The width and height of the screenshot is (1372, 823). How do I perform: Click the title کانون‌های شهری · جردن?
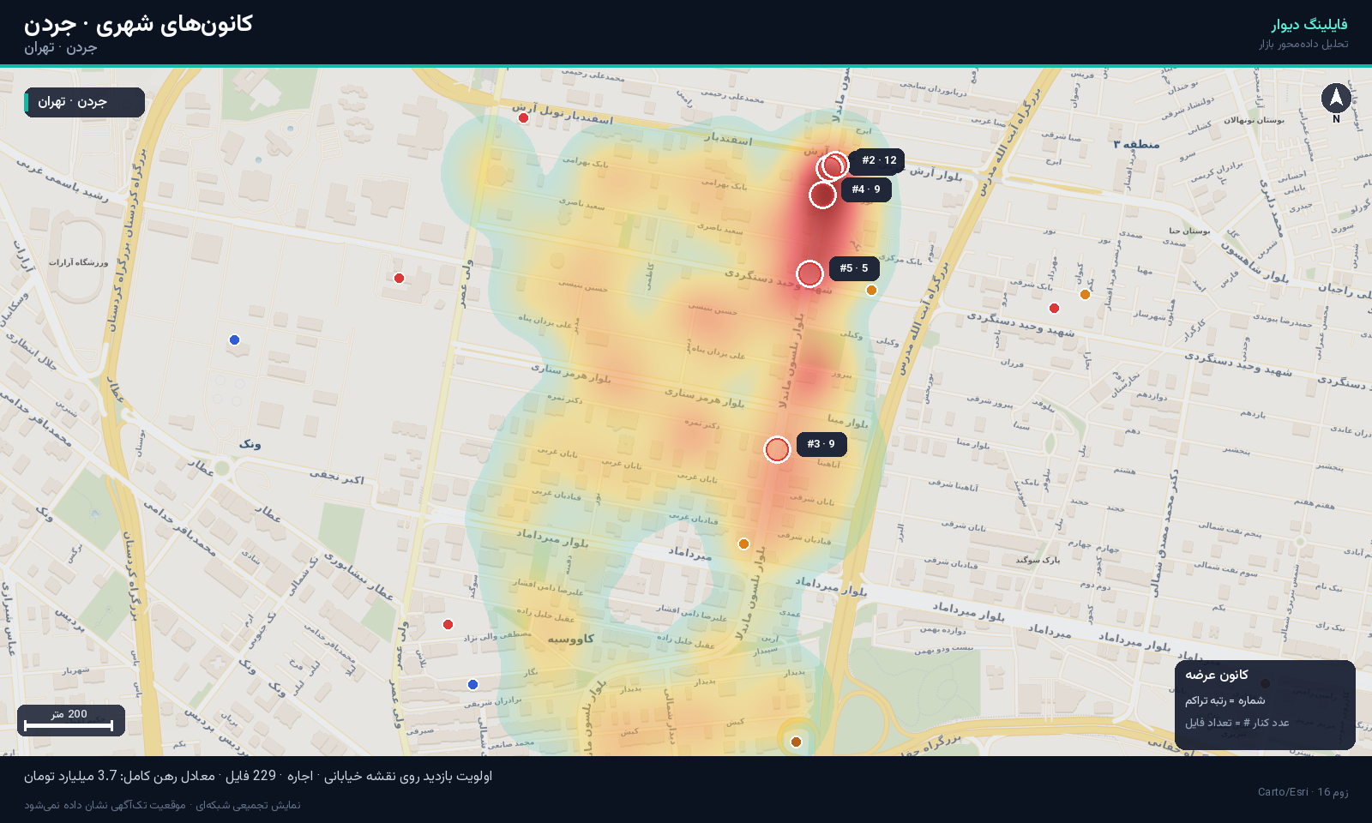click(138, 24)
